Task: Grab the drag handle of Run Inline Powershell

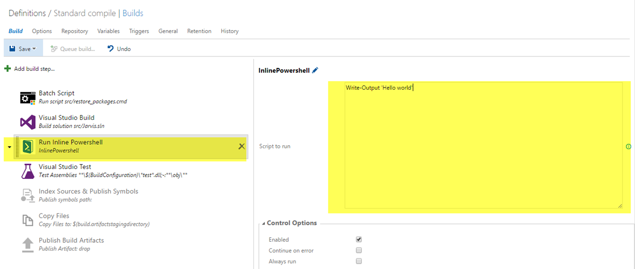Action: coord(17,147)
